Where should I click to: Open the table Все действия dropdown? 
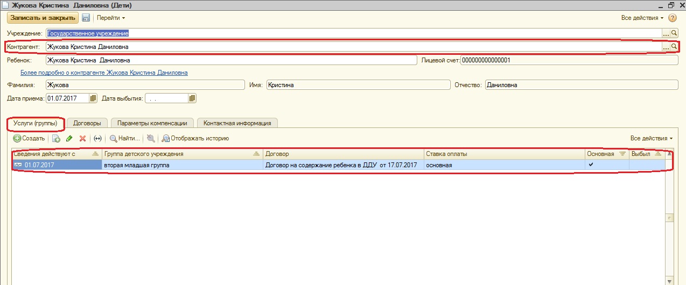click(652, 138)
